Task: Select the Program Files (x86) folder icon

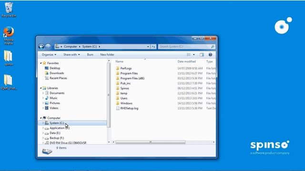Action: 118,78
